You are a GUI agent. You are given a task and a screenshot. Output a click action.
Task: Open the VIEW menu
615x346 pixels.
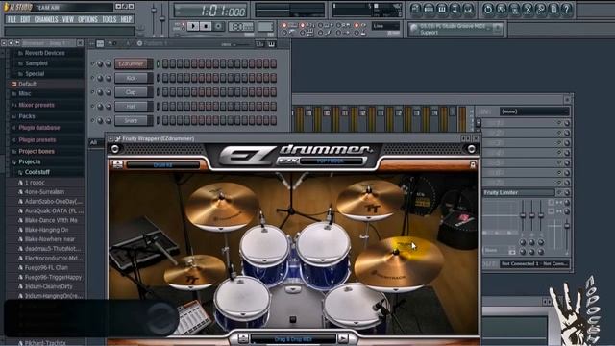pos(68,19)
